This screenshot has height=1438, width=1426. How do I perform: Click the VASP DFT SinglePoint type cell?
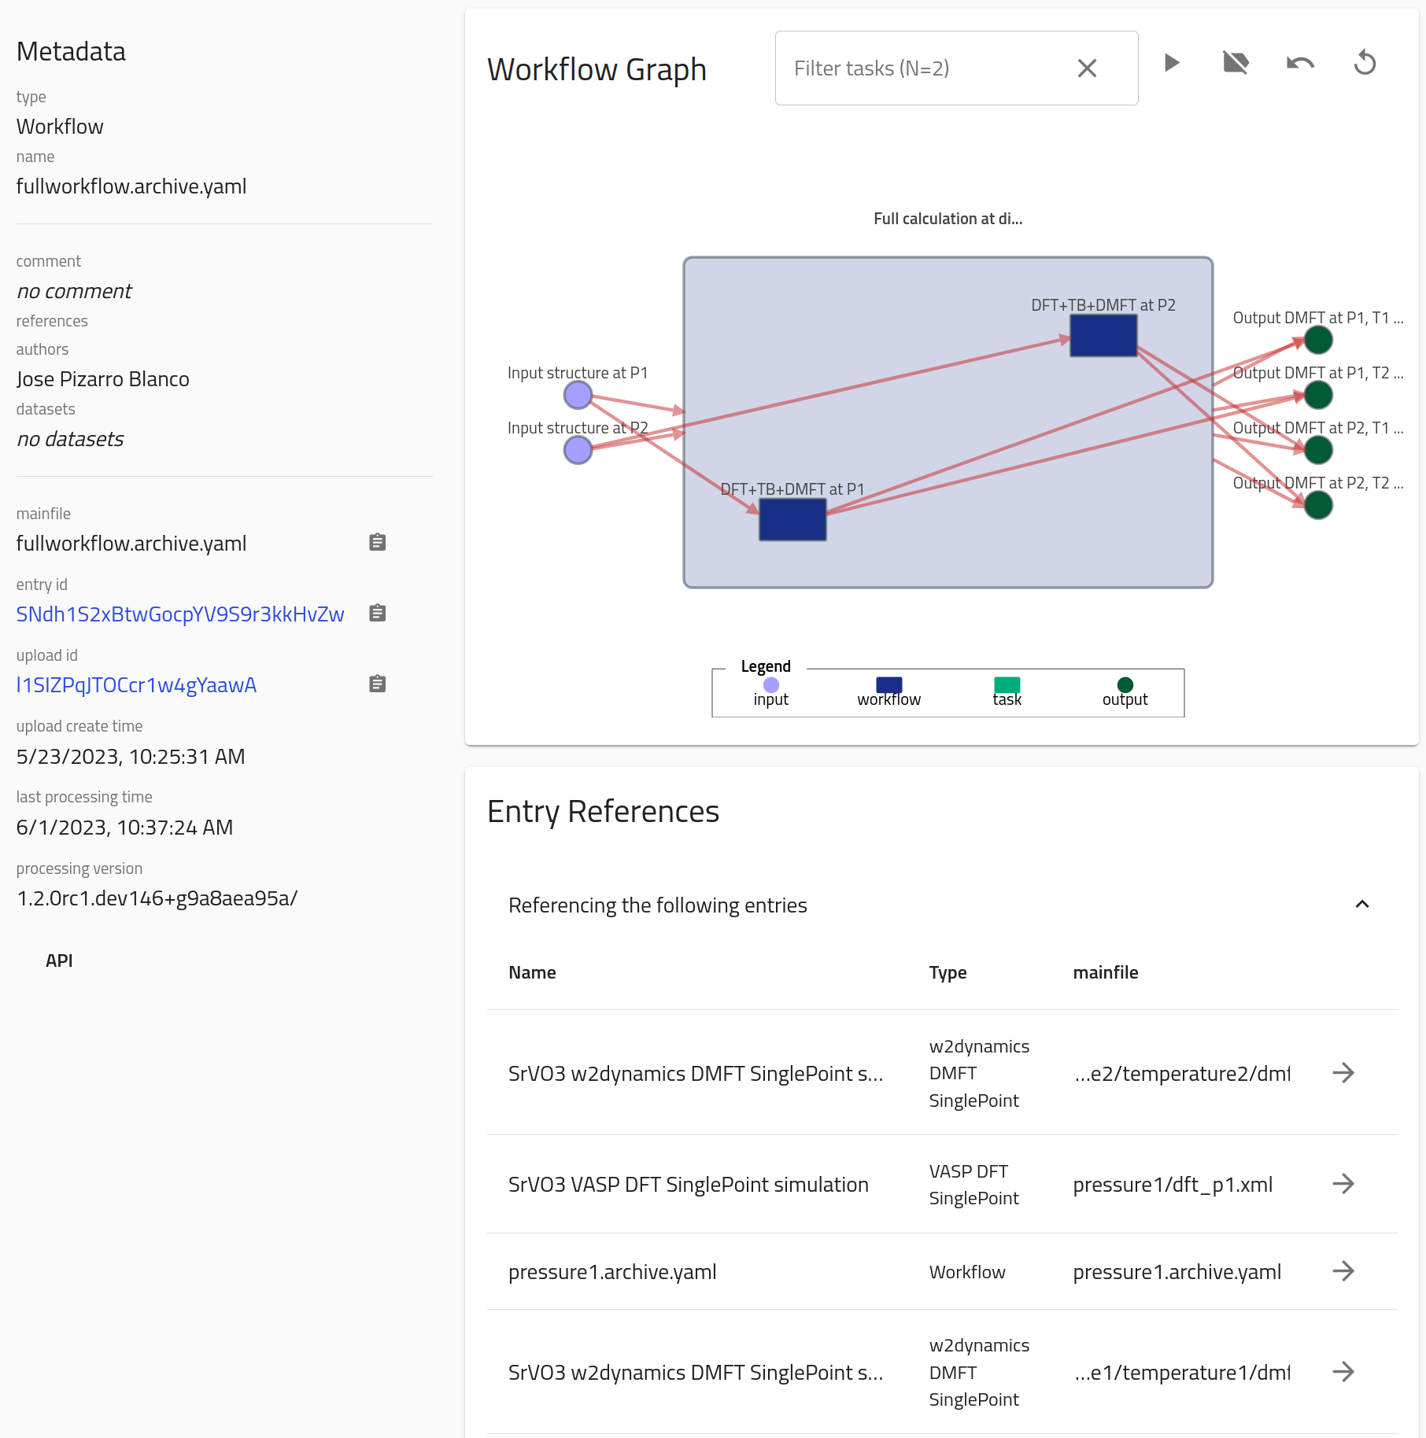(x=973, y=1185)
